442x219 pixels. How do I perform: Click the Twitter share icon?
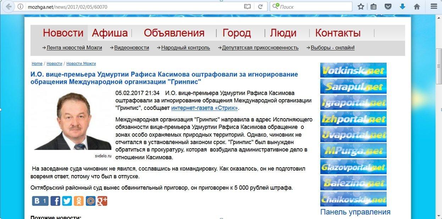pyautogui.click(x=67, y=201)
